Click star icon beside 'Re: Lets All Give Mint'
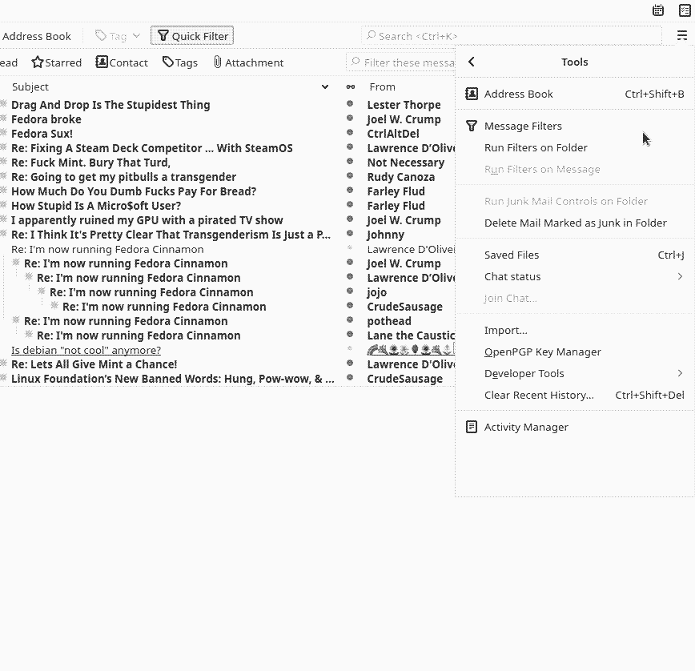Screen dimensions: 695x671 click(3, 364)
